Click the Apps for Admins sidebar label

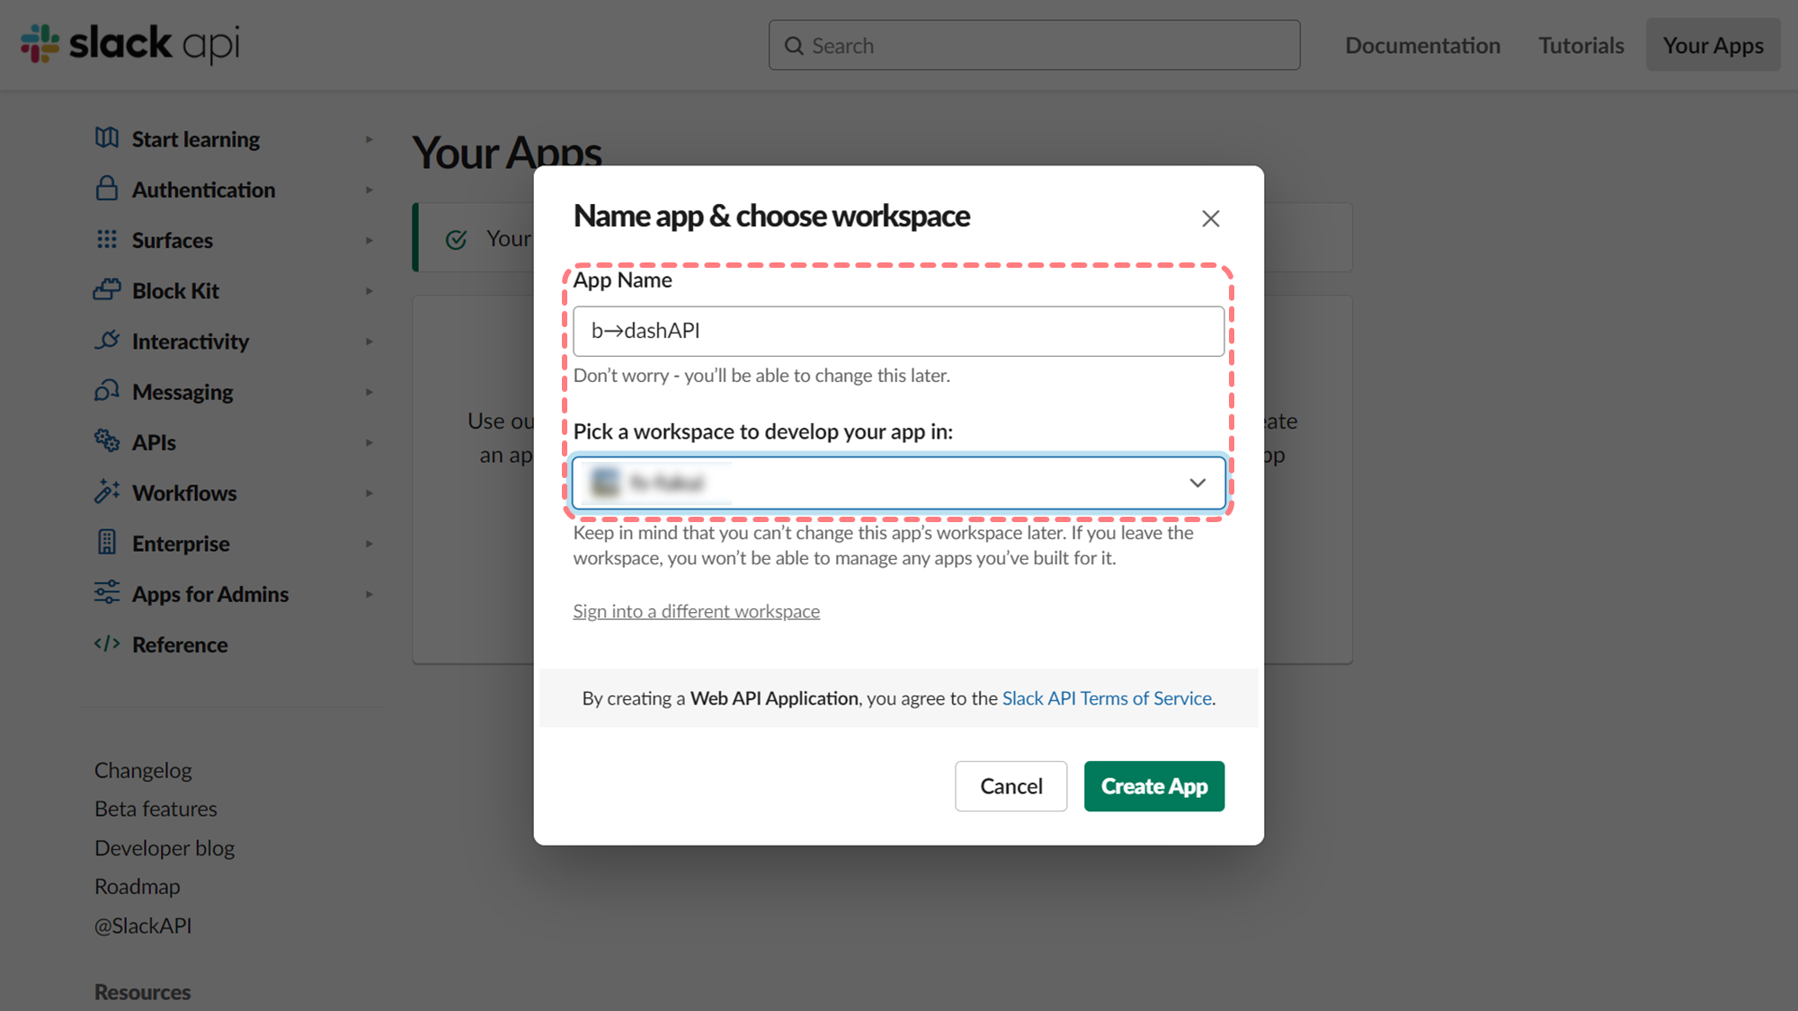[210, 594]
